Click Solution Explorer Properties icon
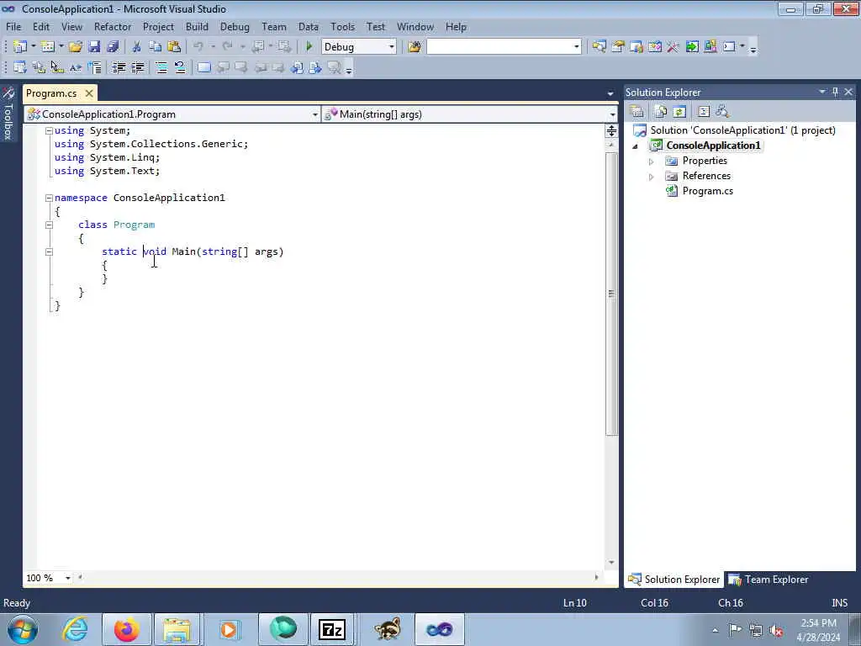This screenshot has width=861, height=646. coord(637,112)
